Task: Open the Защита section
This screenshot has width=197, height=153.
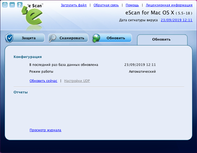Action: pos(25,38)
